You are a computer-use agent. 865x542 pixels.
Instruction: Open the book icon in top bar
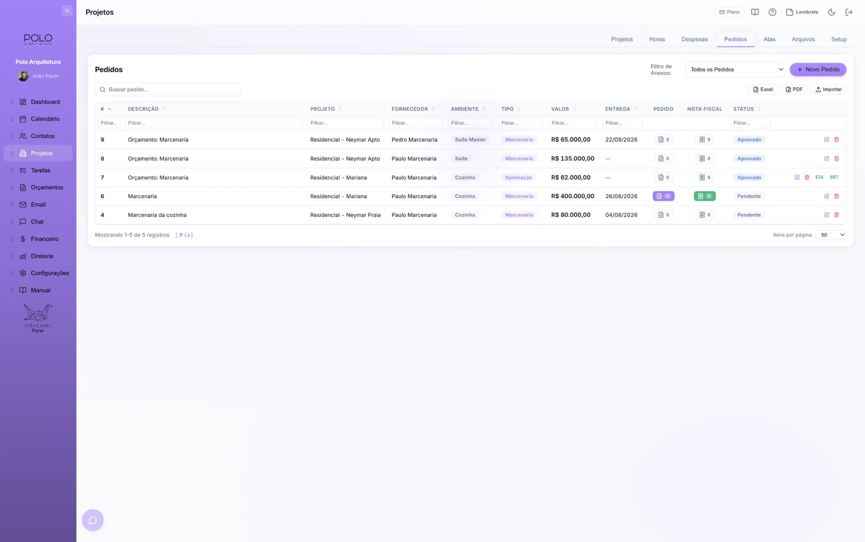tap(755, 12)
